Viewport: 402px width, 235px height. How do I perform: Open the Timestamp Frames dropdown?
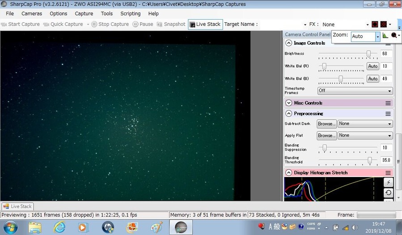pyautogui.click(x=355, y=91)
